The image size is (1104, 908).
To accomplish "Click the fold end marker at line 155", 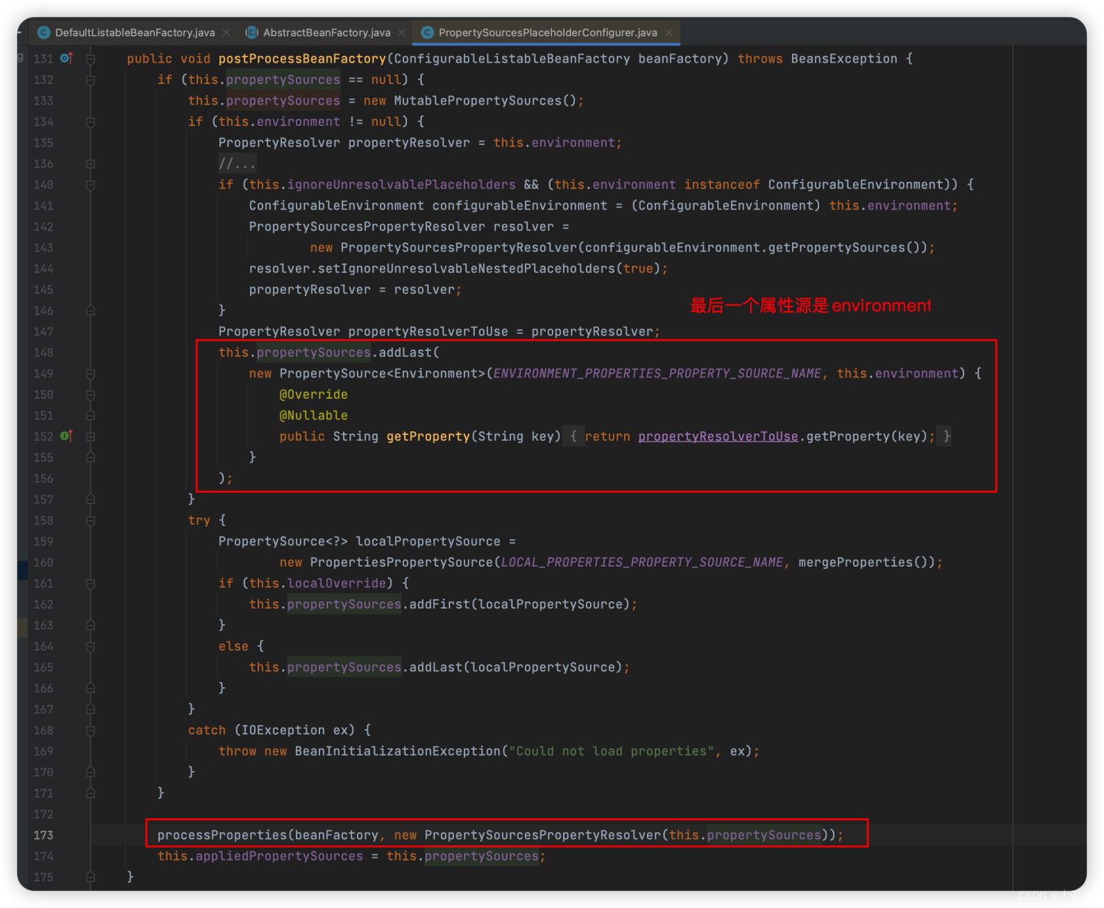I will coord(91,458).
